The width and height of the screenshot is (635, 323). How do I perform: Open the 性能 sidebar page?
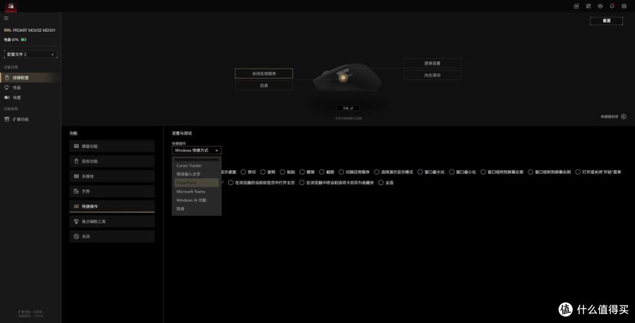[31, 88]
